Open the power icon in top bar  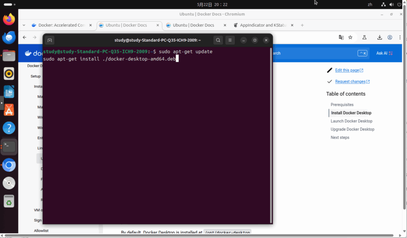pyautogui.click(x=399, y=4)
